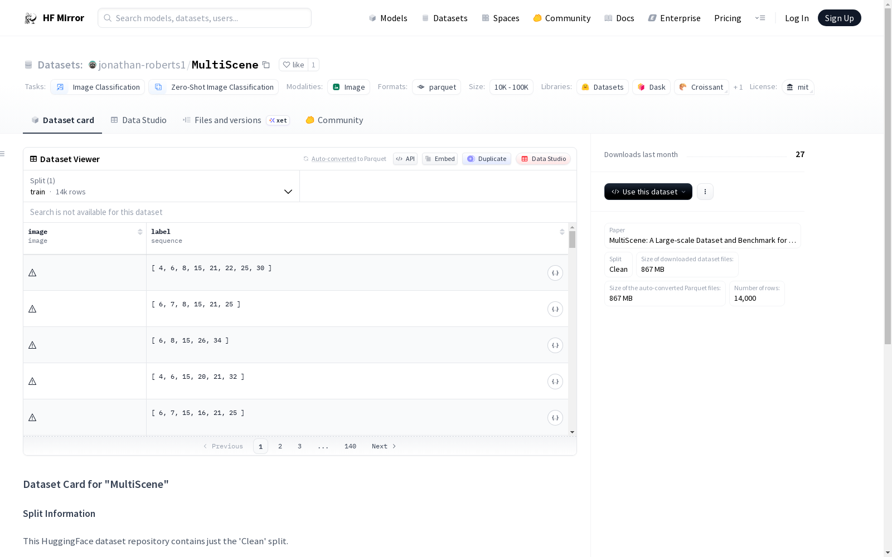Screen dimensions: 892x557
Task: Expand the JSON view for row 6, 8, 15, 26, 34
Action: [555, 345]
